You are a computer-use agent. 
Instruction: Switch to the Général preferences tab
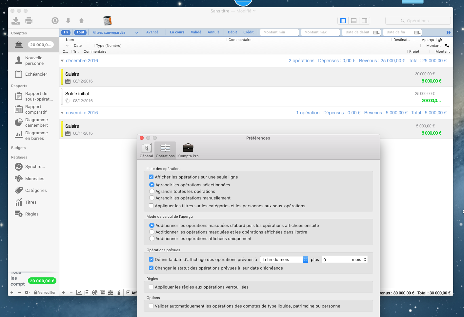click(x=146, y=150)
